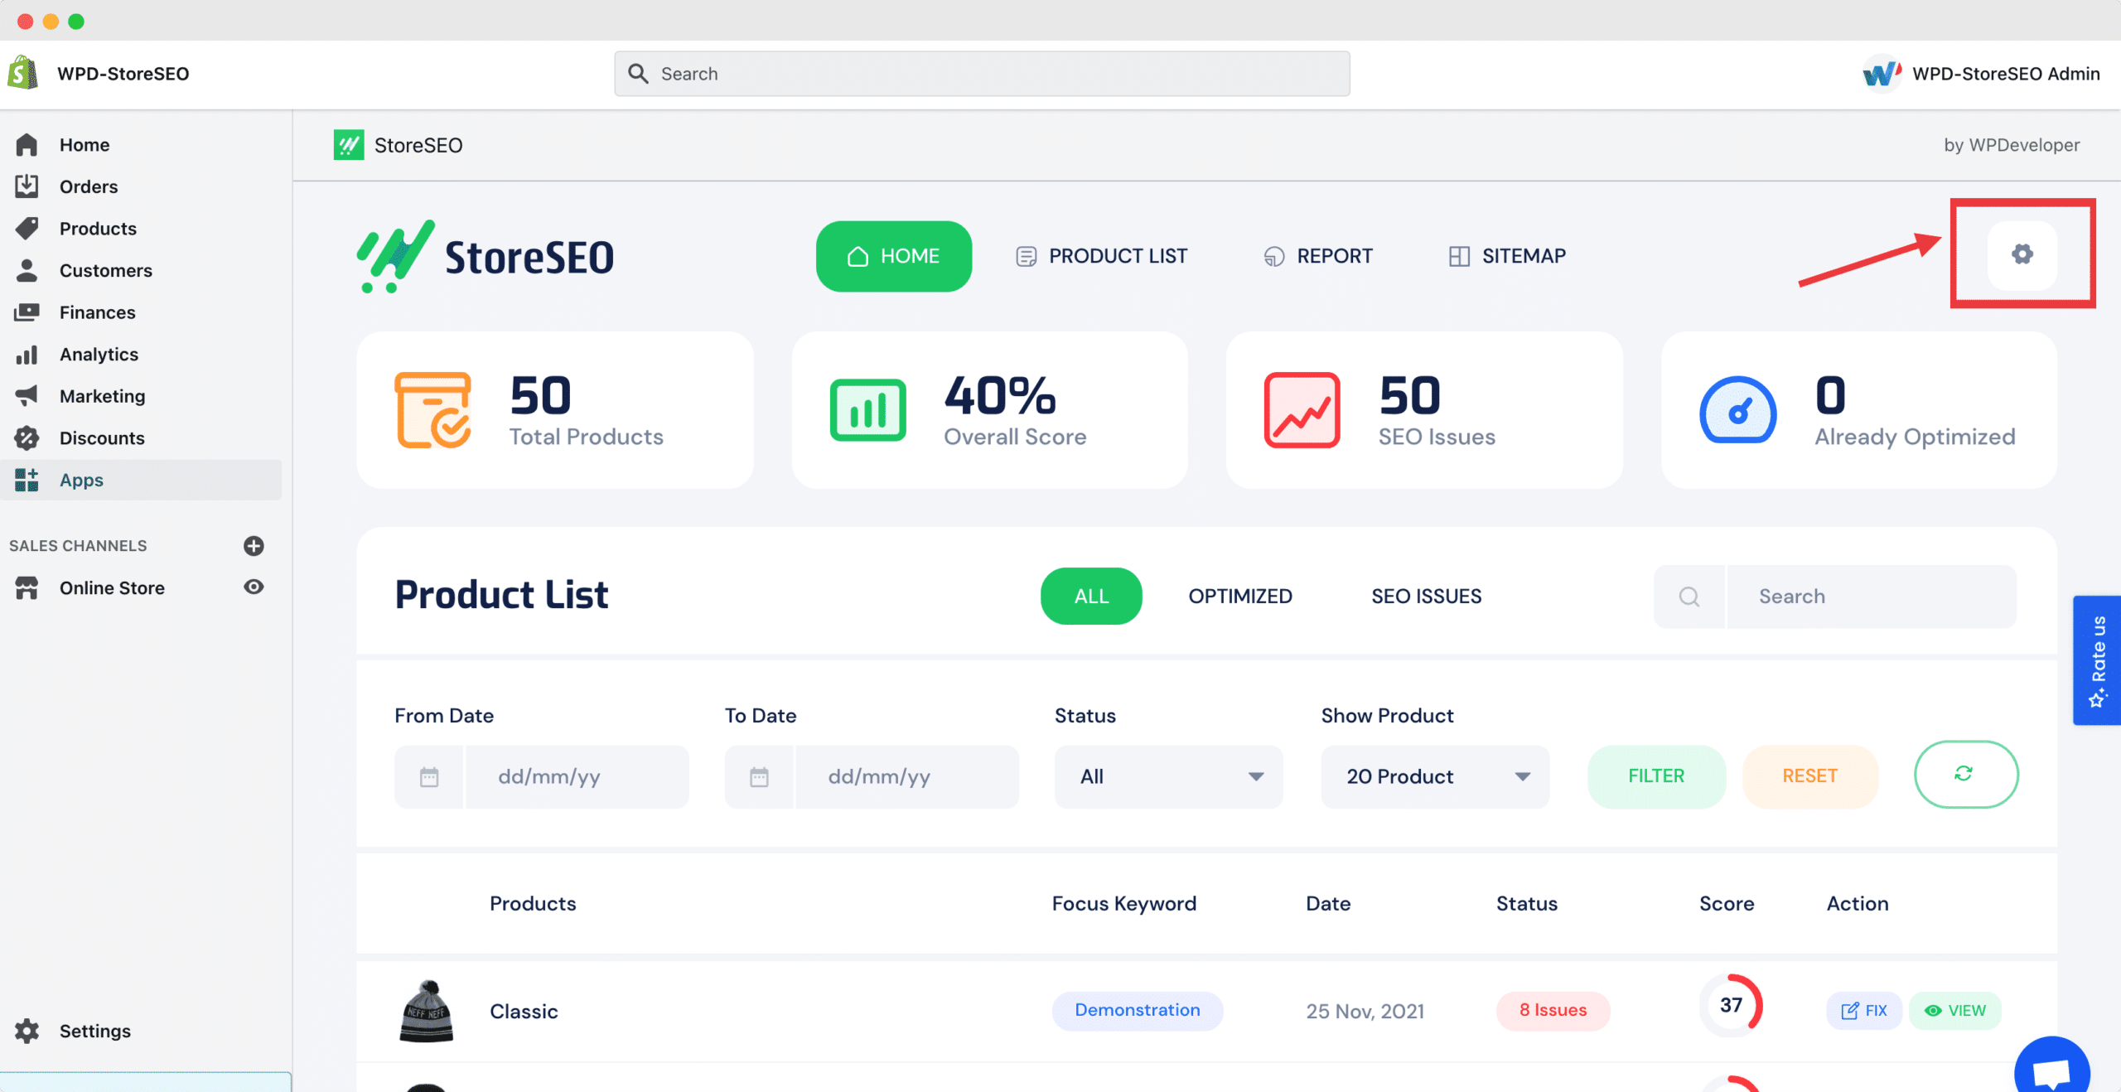Select the SEO ISSUES filter tab
The height and width of the screenshot is (1092, 2121).
tap(1426, 597)
